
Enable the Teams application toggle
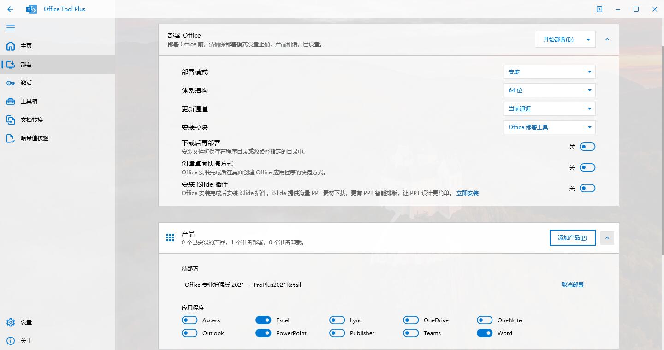pos(411,333)
